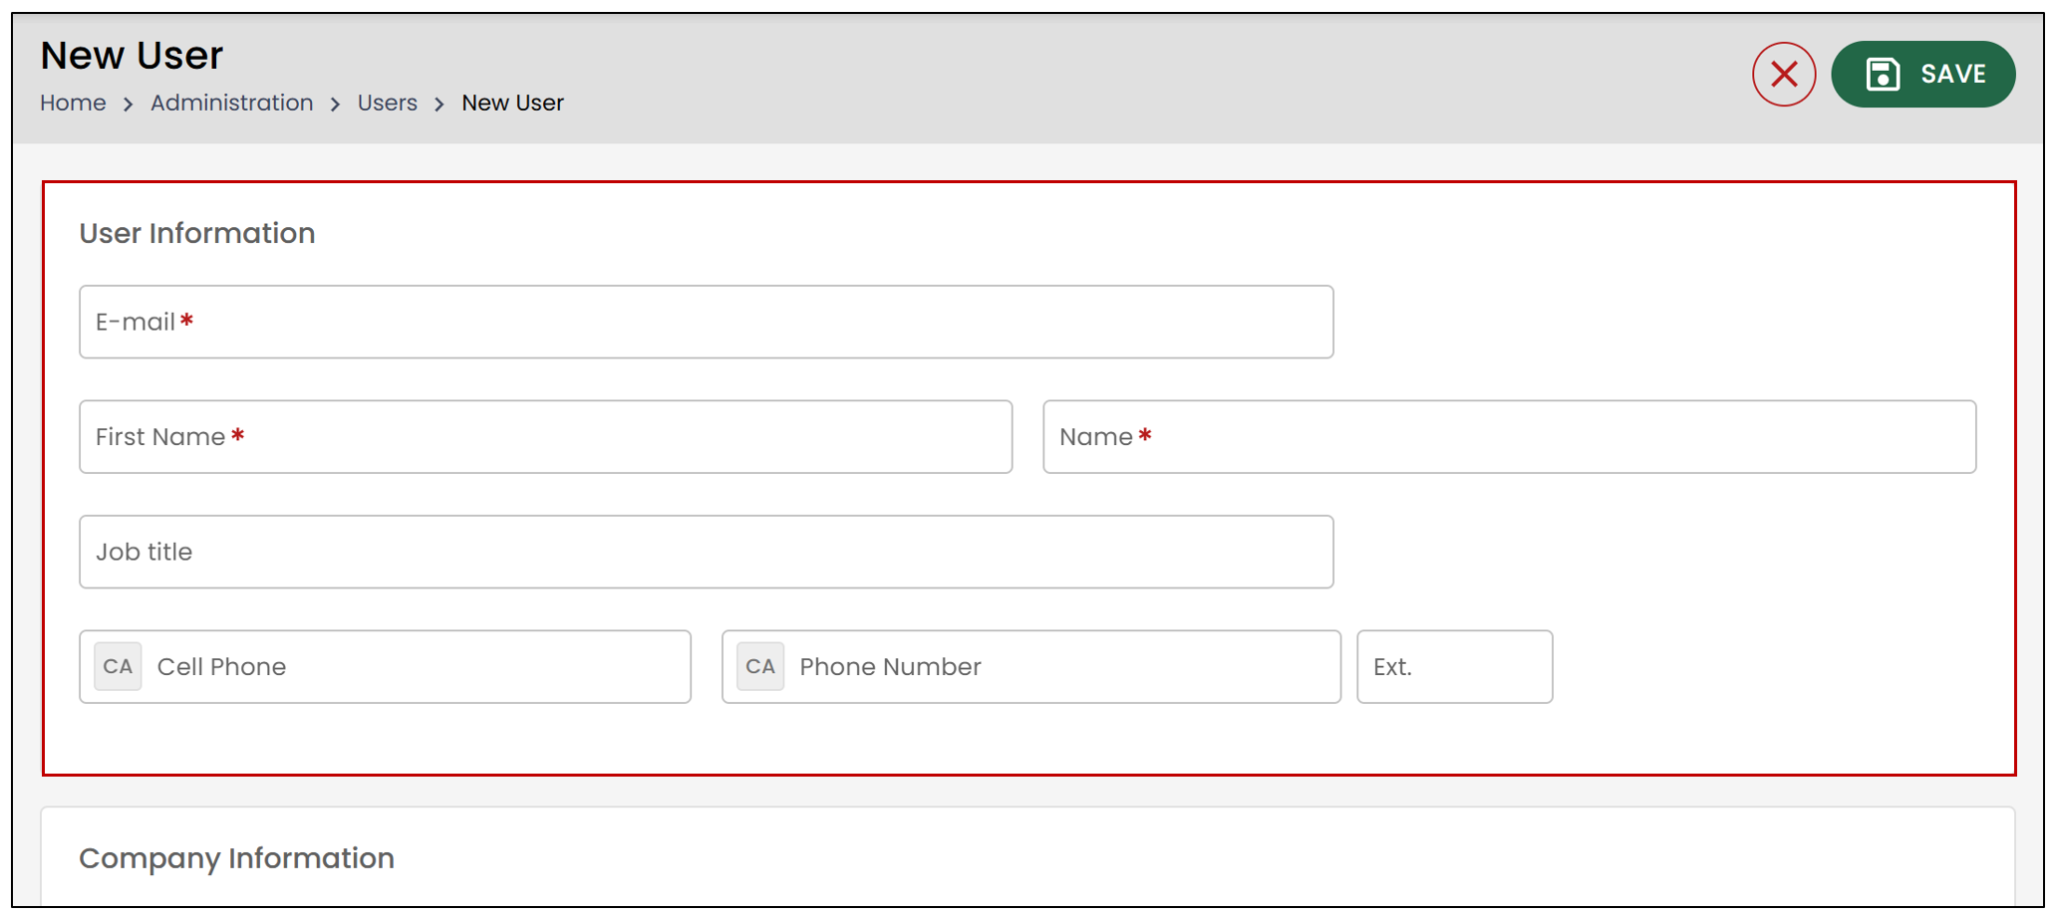Image resolution: width=2054 pixels, height=915 pixels.
Task: Open the Administration breadcrumb link
Action: (x=231, y=103)
